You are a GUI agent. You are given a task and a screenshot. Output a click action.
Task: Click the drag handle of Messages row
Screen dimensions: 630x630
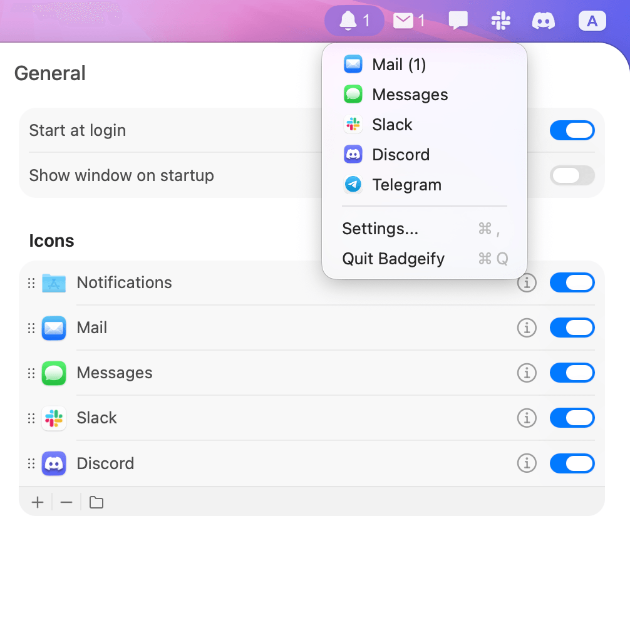pos(31,373)
